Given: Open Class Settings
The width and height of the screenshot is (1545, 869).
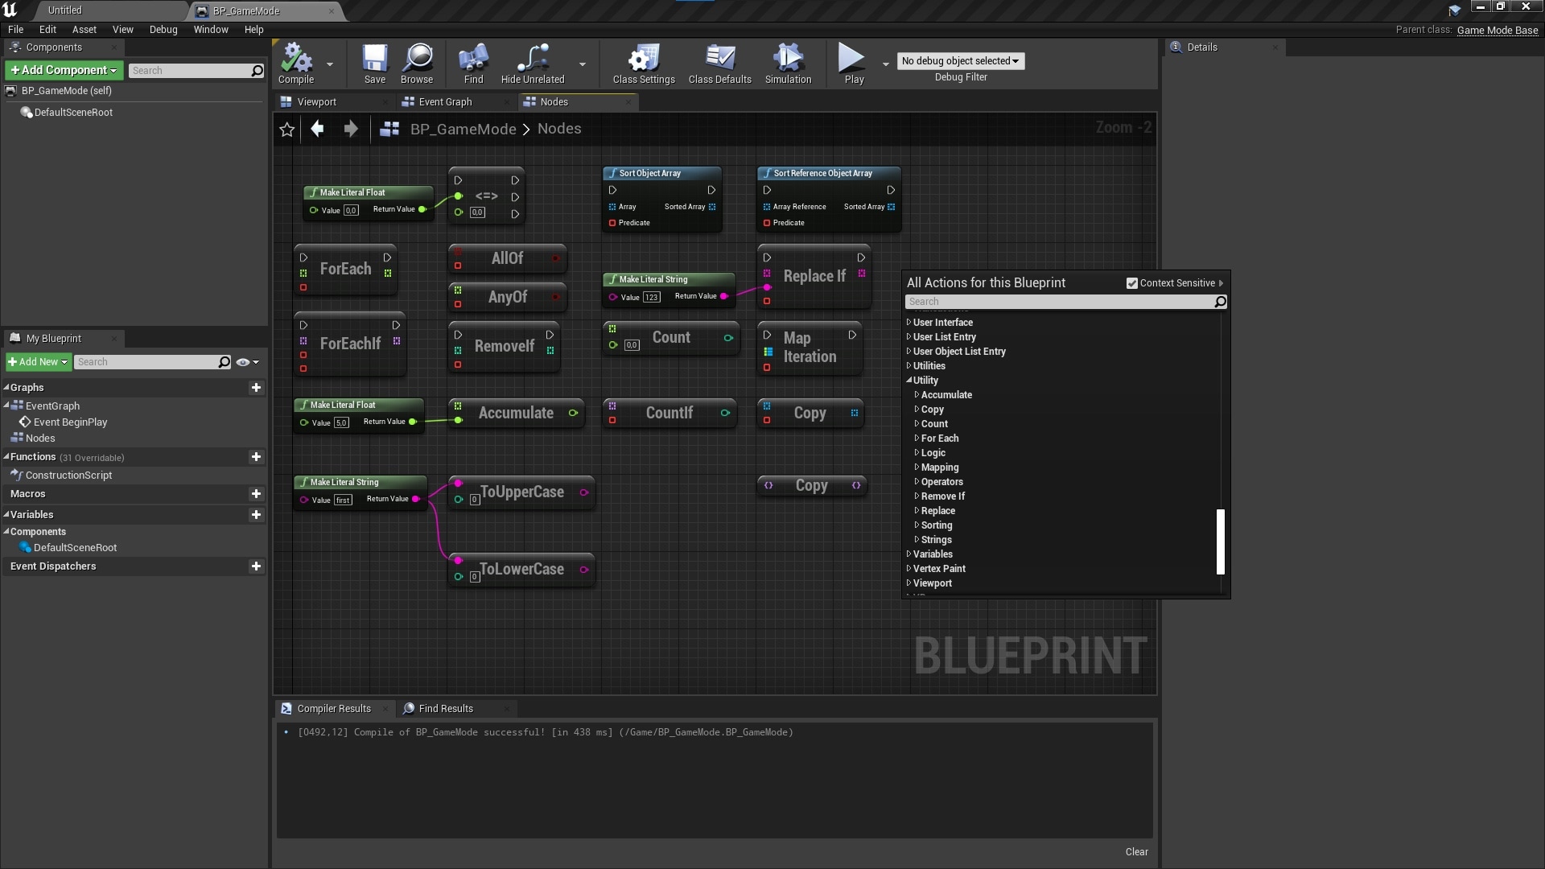Looking at the screenshot, I should pos(644,64).
